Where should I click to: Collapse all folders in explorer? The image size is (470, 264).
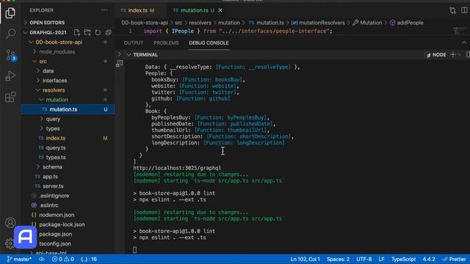click(x=108, y=32)
